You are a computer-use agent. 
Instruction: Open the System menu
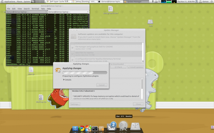[27, 2]
